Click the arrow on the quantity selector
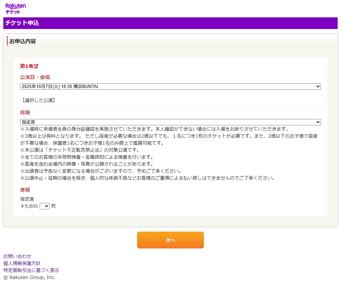 coord(47,206)
